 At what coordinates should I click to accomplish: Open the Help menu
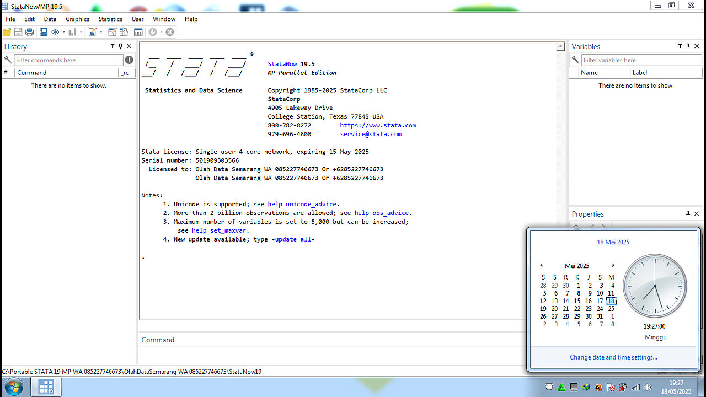pos(191,19)
